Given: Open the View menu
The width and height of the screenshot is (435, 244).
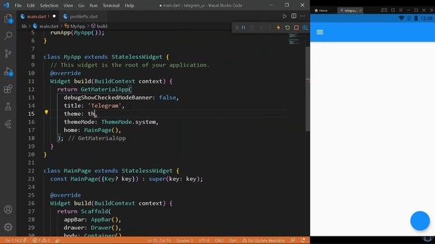Looking at the screenshot, I should coord(68,5).
